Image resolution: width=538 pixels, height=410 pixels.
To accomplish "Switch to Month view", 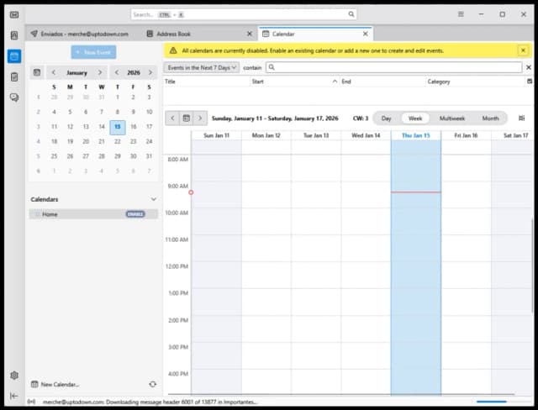I will [490, 118].
